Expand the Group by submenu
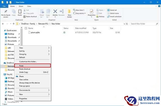The height and width of the screenshot is (106, 161). click(x=33, y=54)
